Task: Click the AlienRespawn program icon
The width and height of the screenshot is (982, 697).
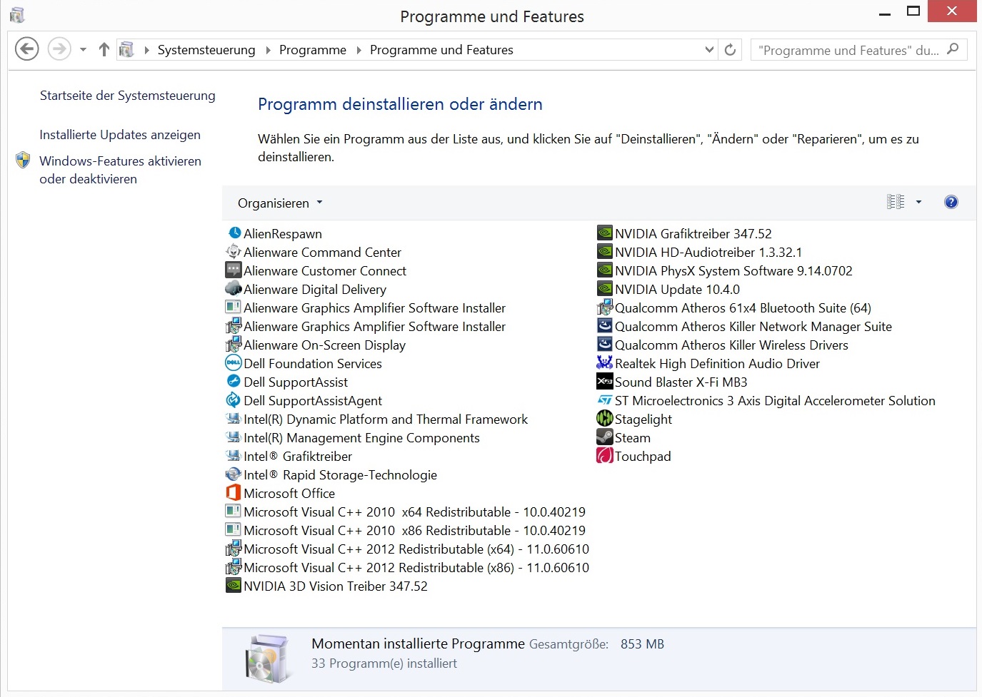Action: [234, 233]
